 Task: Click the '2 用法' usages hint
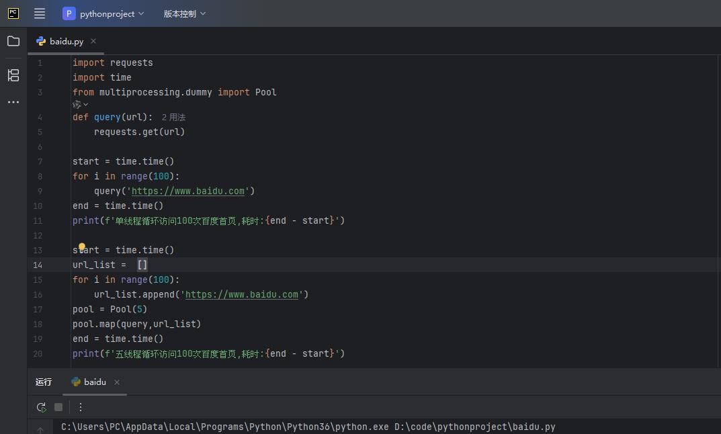point(173,118)
